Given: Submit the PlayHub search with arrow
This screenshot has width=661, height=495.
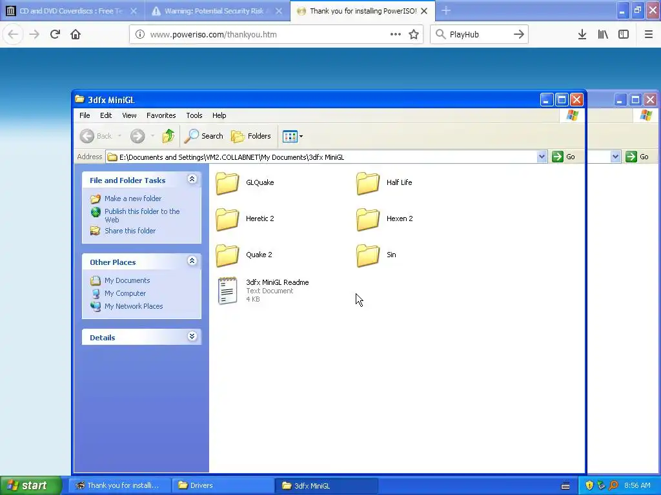Looking at the screenshot, I should click(519, 35).
